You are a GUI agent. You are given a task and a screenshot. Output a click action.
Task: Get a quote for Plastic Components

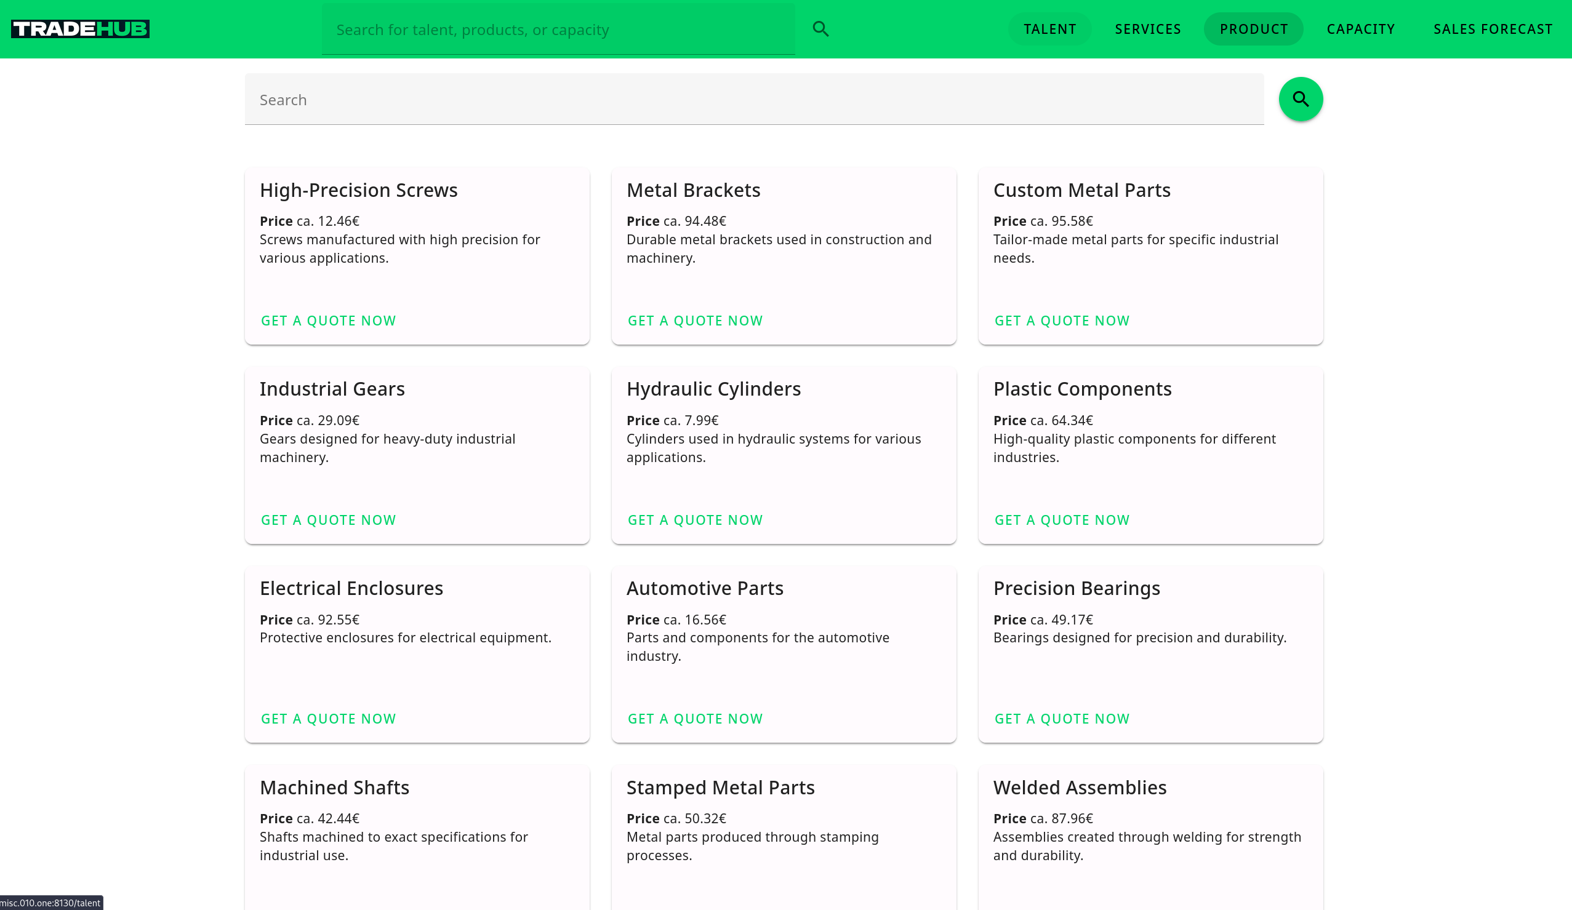[x=1062, y=520]
